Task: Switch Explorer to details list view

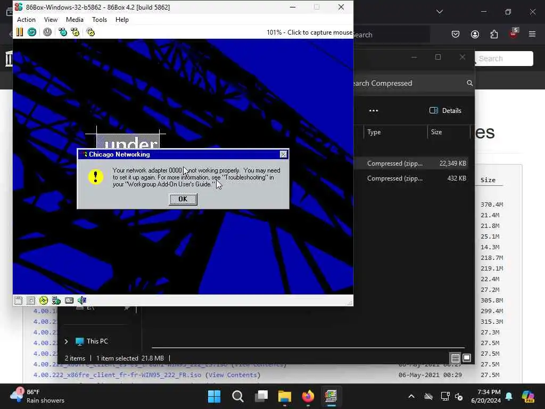Action: coord(456,358)
